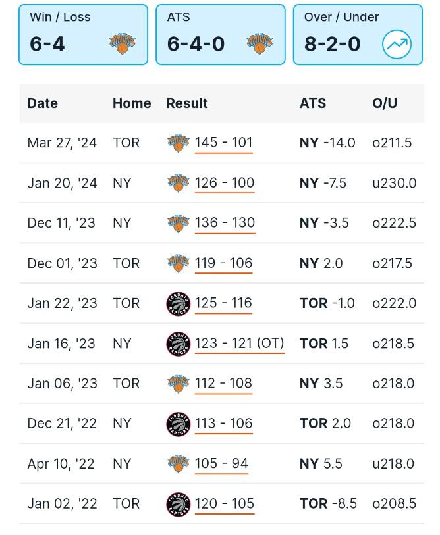This screenshot has height=535, width=440.
Task: Click Raptors logo in Jan 02, '22 row
Action: [178, 504]
